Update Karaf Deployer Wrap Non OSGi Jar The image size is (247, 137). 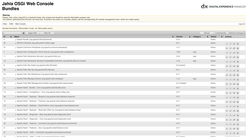[x=234, y=111]
